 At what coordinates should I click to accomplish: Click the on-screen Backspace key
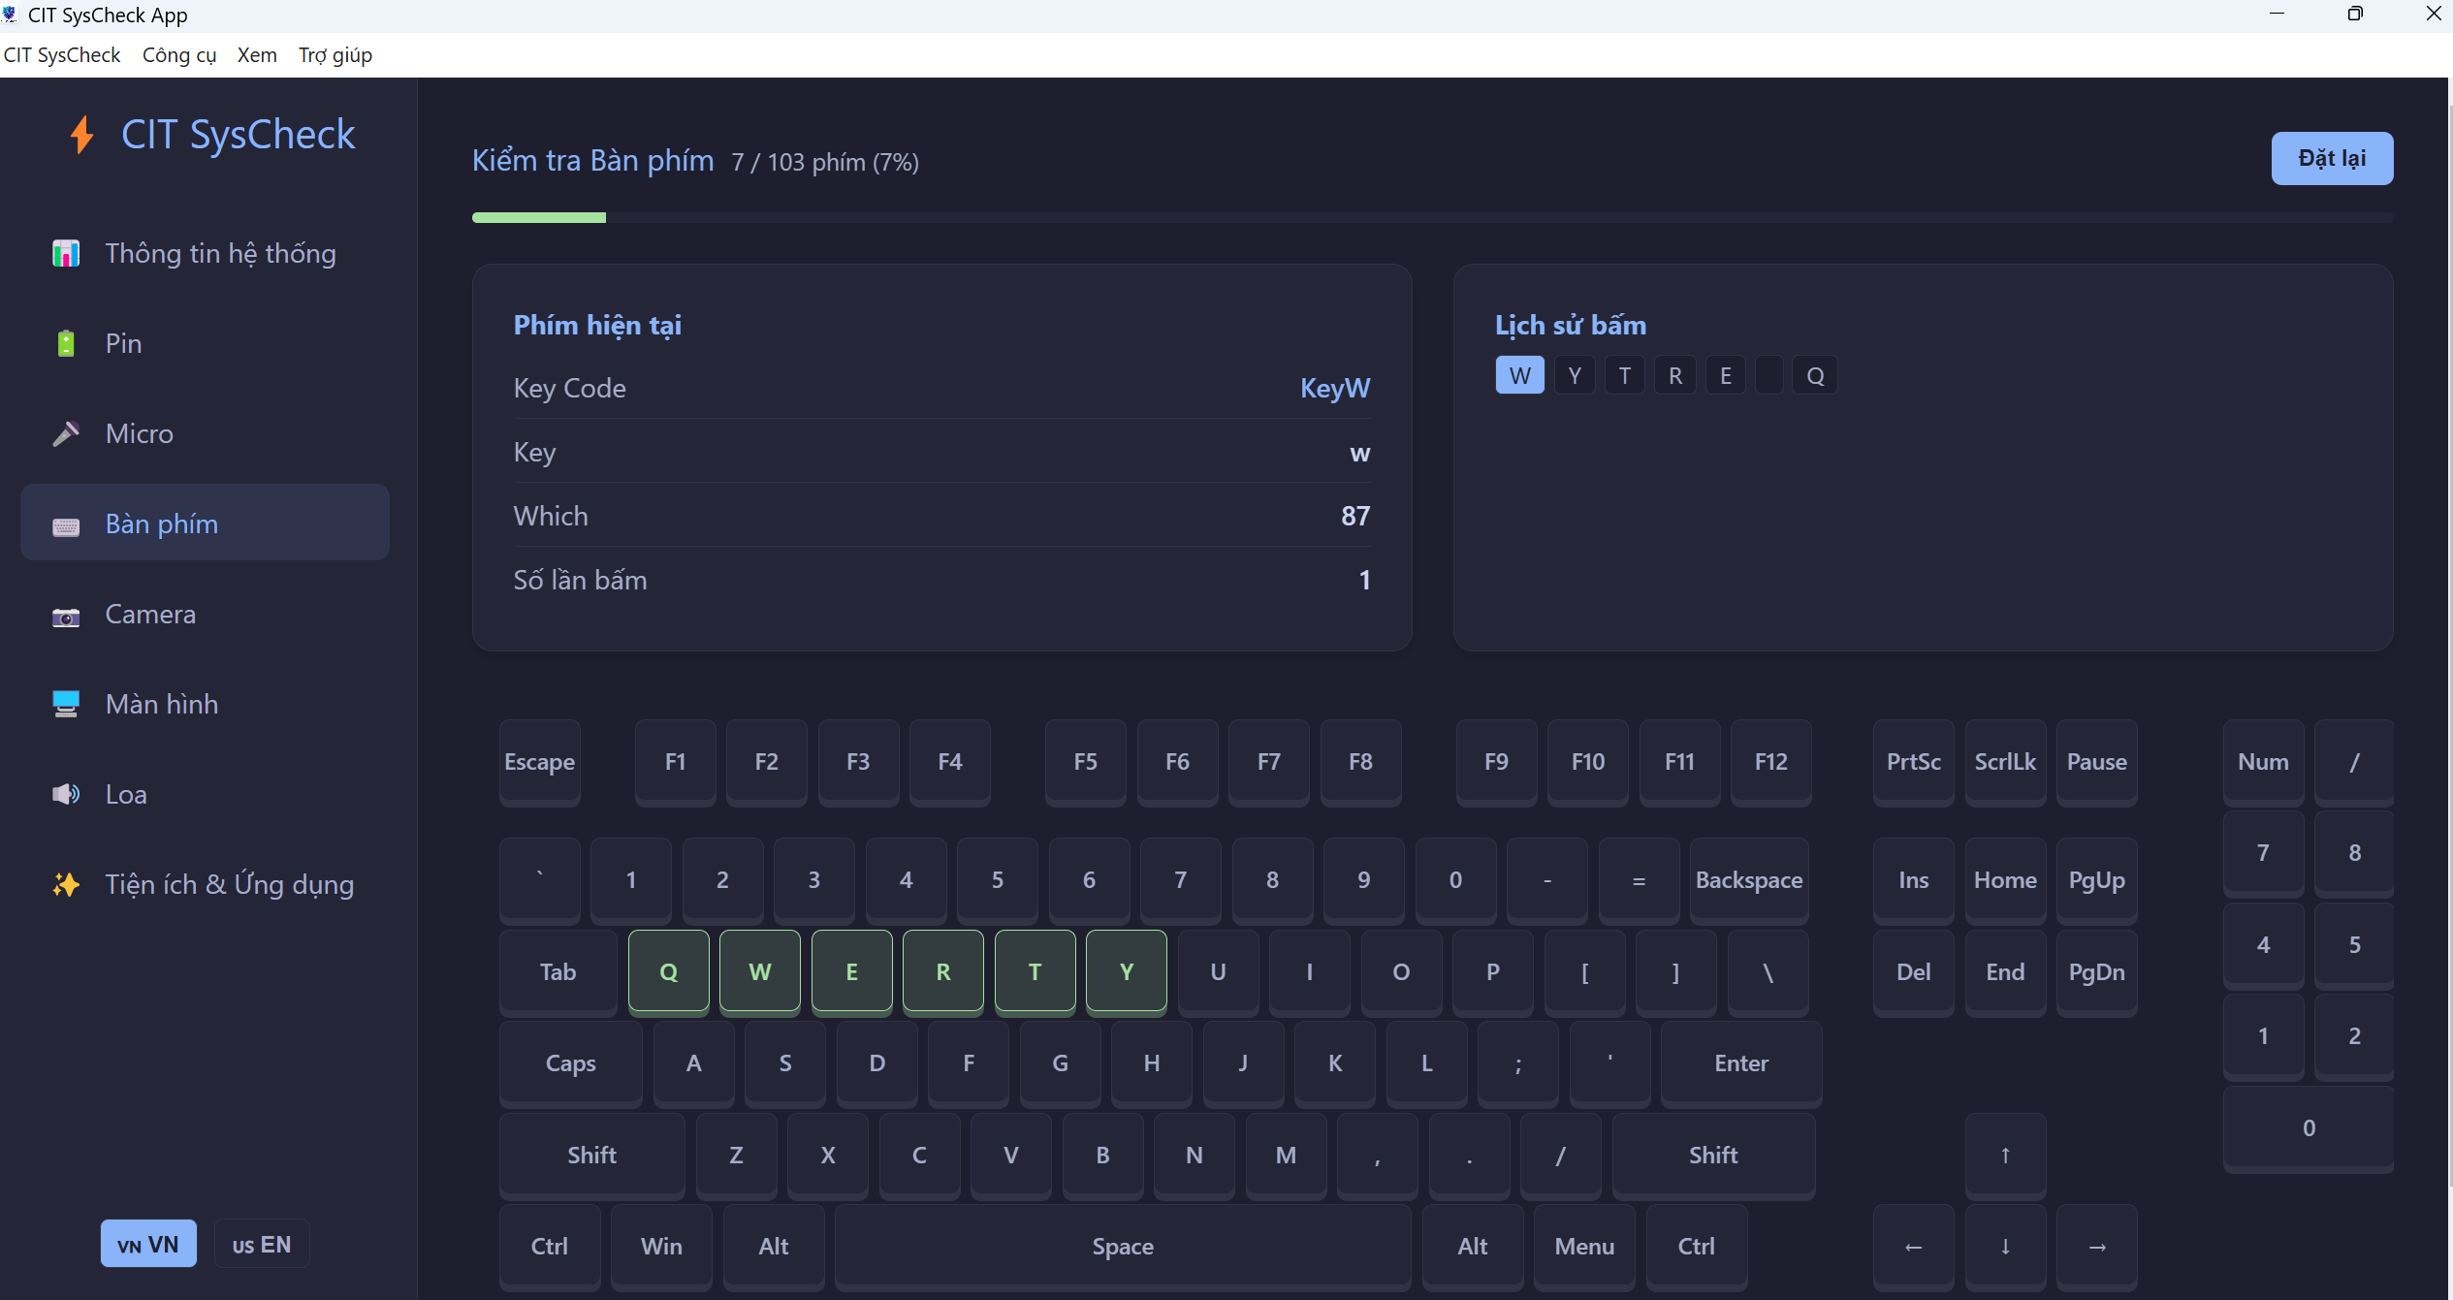point(1748,879)
